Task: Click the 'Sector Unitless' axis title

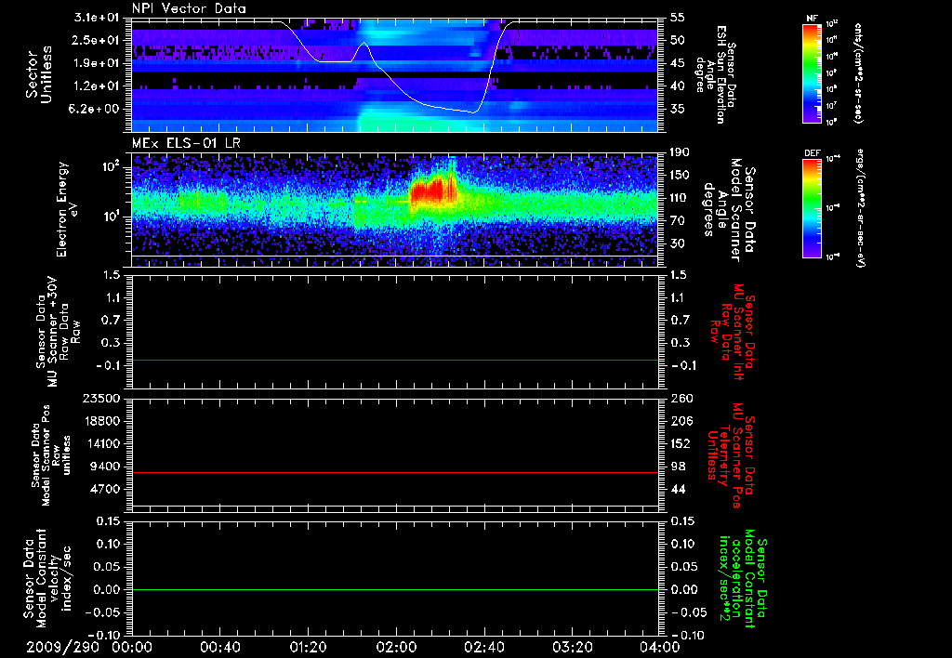Action: pos(39,74)
